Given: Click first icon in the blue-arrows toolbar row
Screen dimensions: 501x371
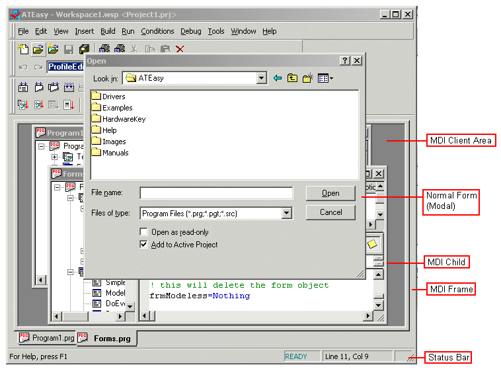Looking at the screenshot, I should [23, 87].
